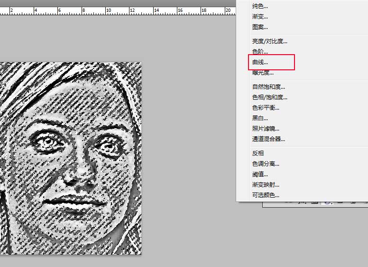This screenshot has height=267, width=368.
Task: Click the sketch portrait on the canvas
Action: [x=71, y=158]
